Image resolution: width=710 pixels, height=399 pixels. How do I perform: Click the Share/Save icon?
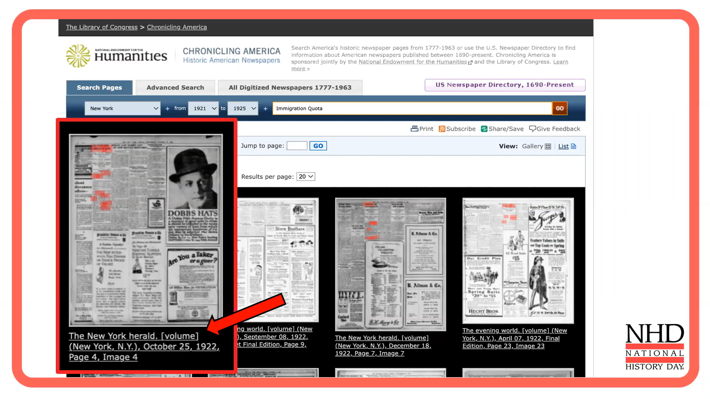coord(484,129)
